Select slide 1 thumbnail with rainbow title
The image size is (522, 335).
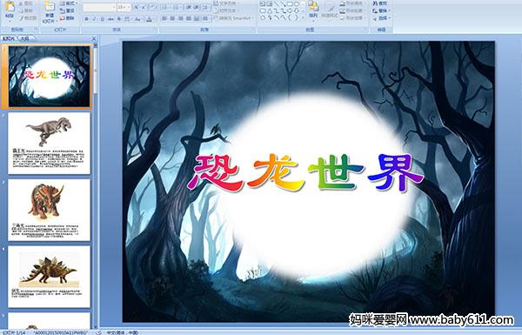[x=50, y=77]
